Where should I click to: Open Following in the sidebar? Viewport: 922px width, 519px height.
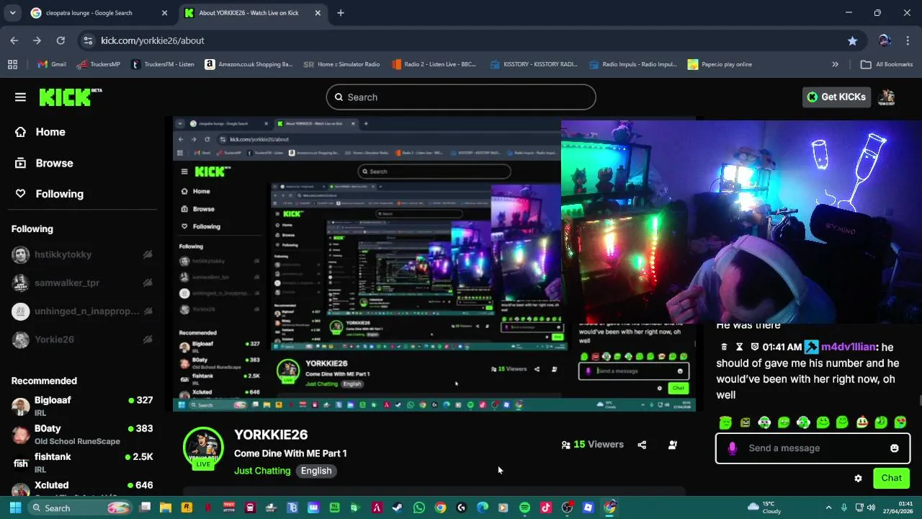(x=49, y=194)
